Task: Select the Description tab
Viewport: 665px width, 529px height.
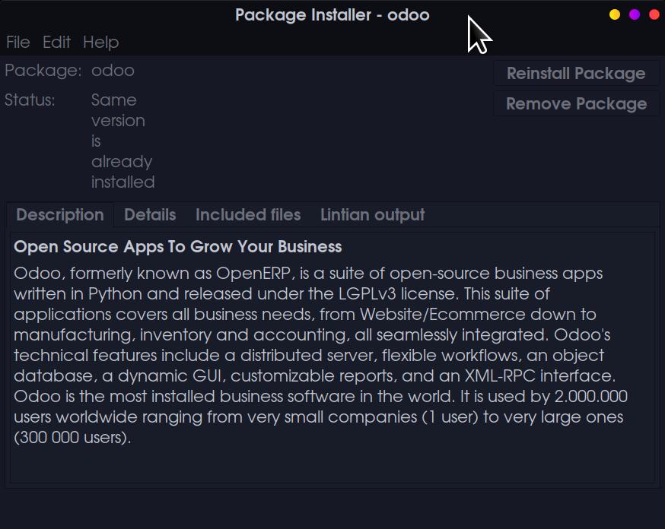Action: tap(60, 215)
